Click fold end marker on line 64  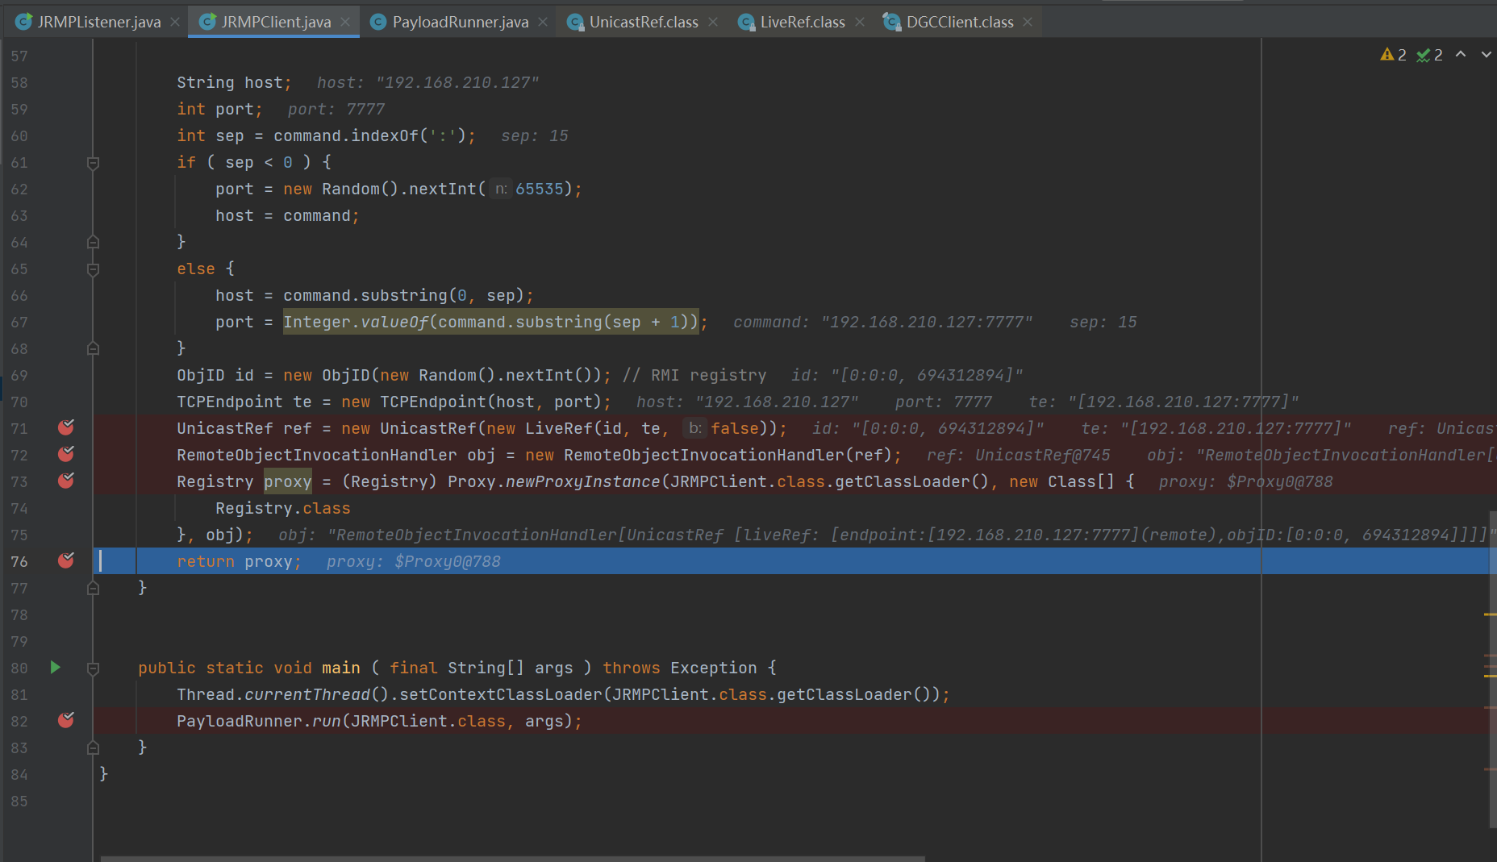point(93,242)
